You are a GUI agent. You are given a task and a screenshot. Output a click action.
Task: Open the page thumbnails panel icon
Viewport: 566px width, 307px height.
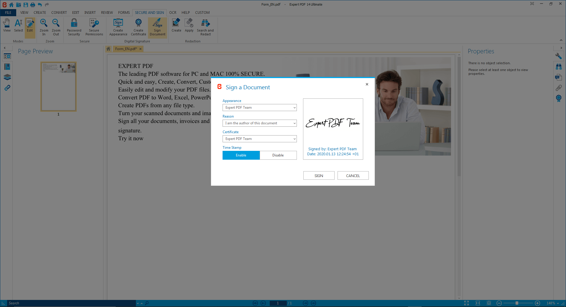point(7,56)
